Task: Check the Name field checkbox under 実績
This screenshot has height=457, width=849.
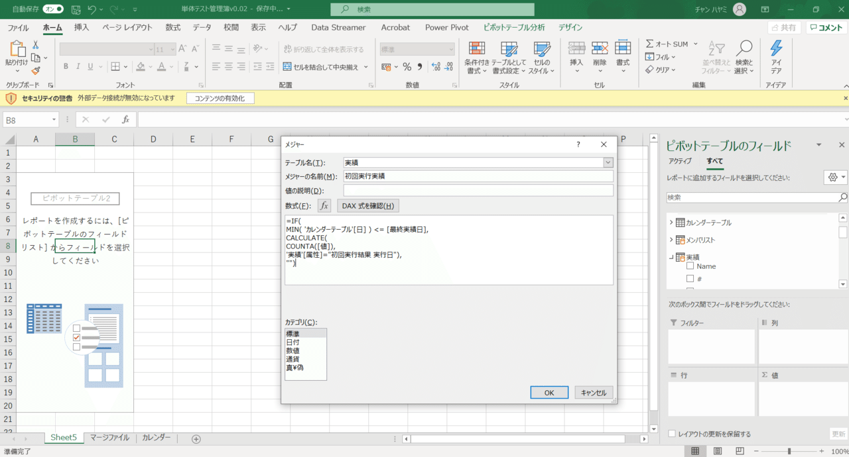Action: [x=690, y=266]
